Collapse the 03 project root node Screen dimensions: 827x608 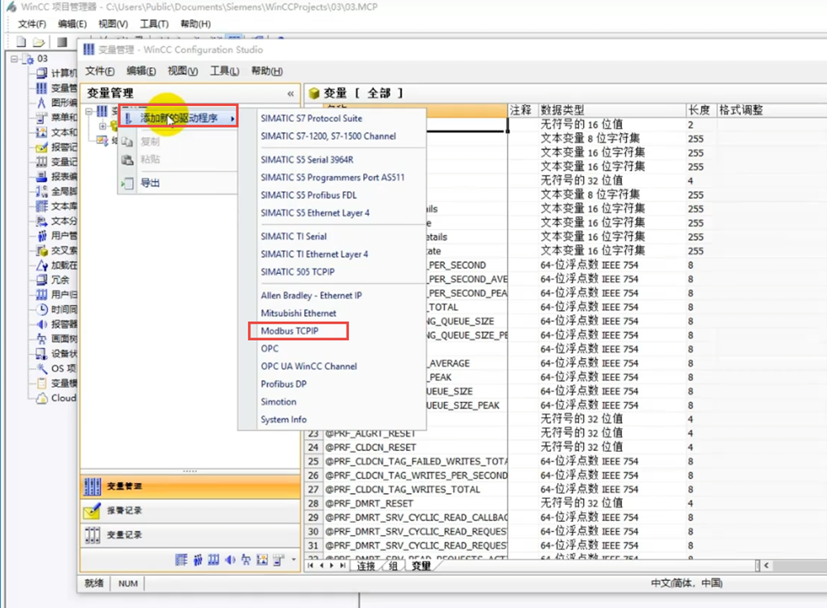14,59
